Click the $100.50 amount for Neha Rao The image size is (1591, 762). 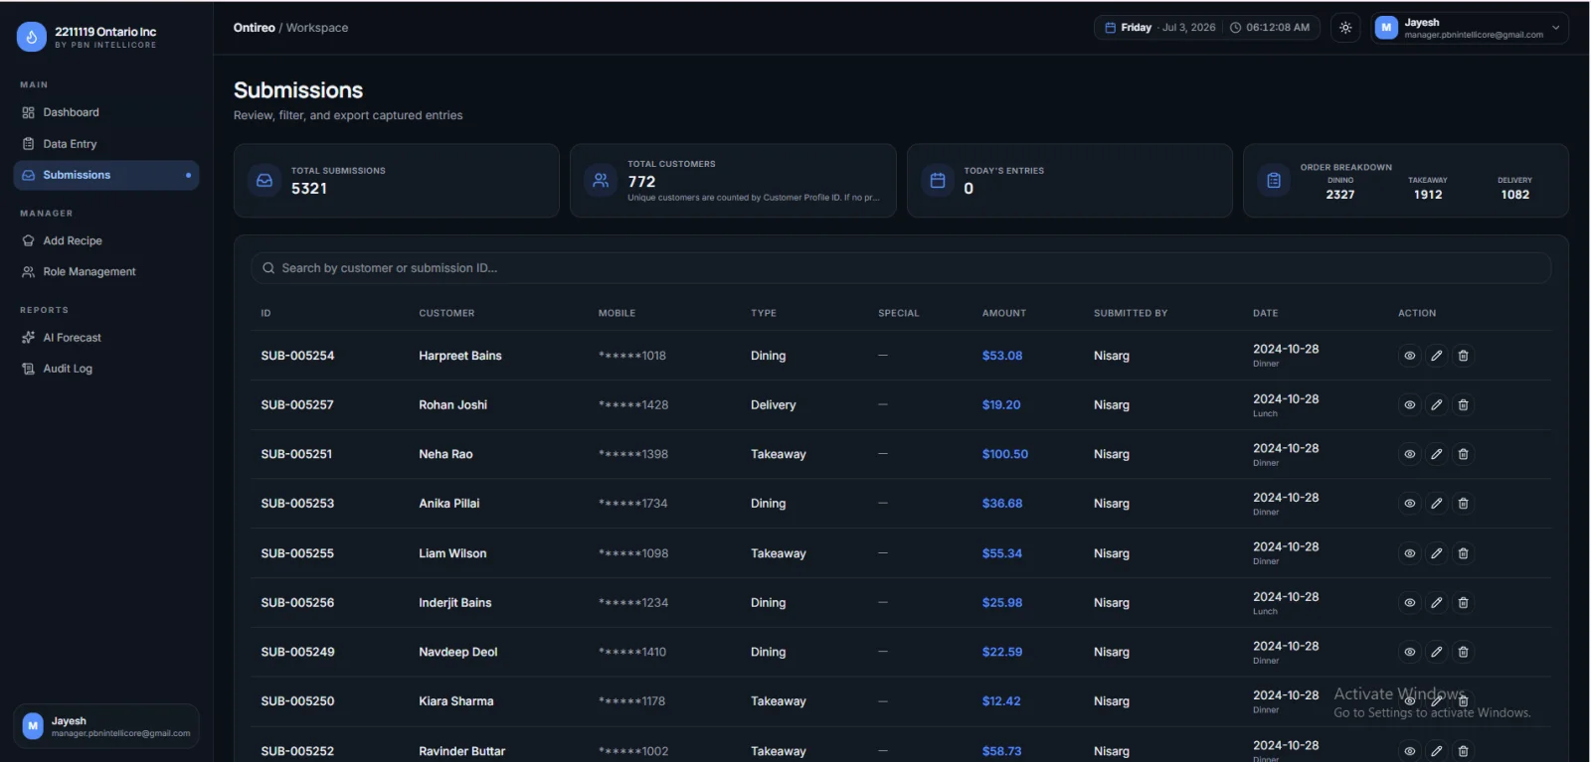pyautogui.click(x=1004, y=454)
